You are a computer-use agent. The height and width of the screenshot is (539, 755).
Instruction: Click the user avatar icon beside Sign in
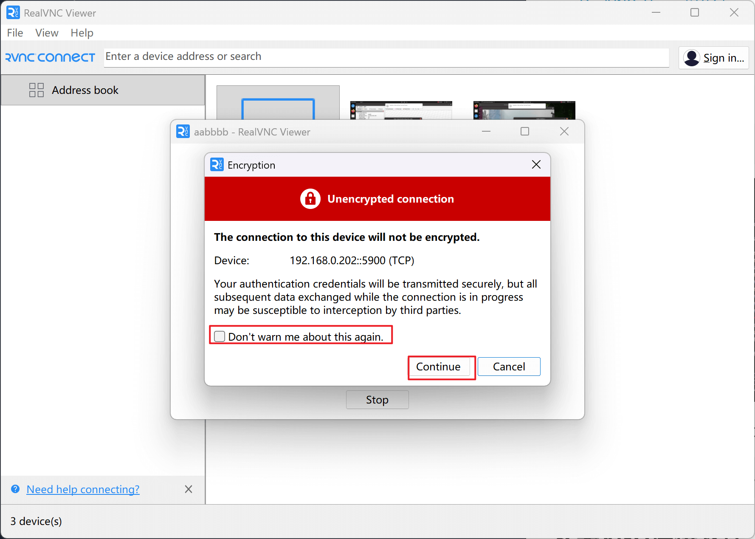pyautogui.click(x=692, y=58)
